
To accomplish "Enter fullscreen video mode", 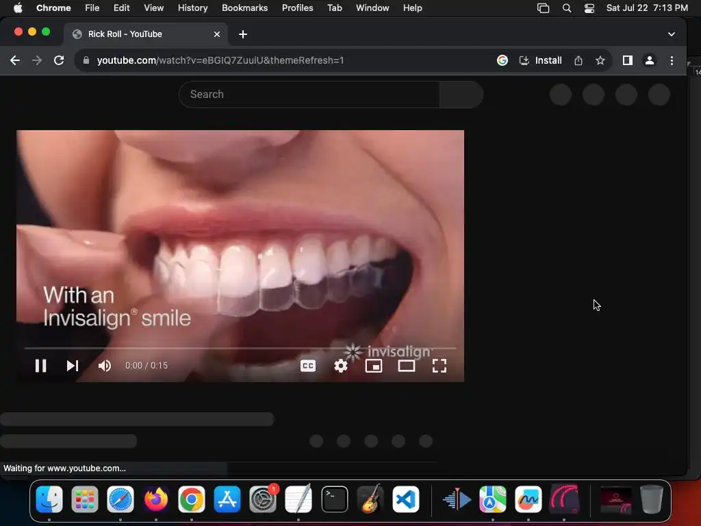I will point(439,366).
